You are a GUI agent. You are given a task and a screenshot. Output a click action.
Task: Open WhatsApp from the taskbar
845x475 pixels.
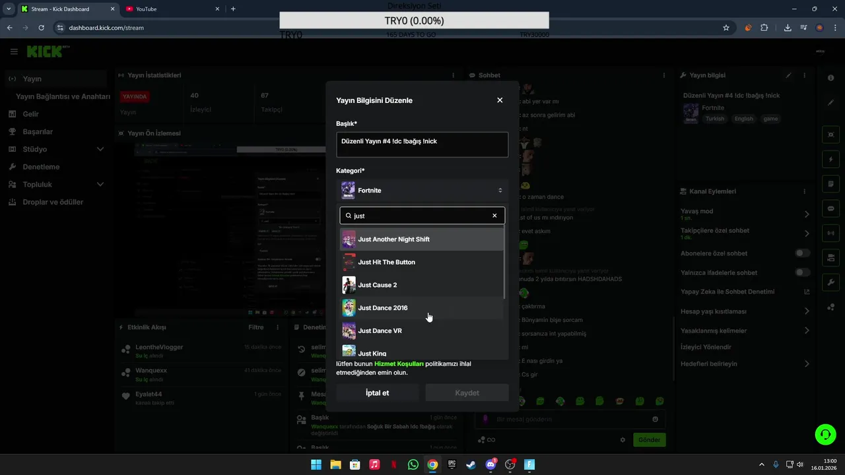[413, 464]
